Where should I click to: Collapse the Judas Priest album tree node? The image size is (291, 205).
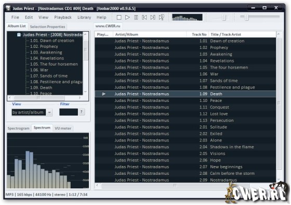[19, 35]
